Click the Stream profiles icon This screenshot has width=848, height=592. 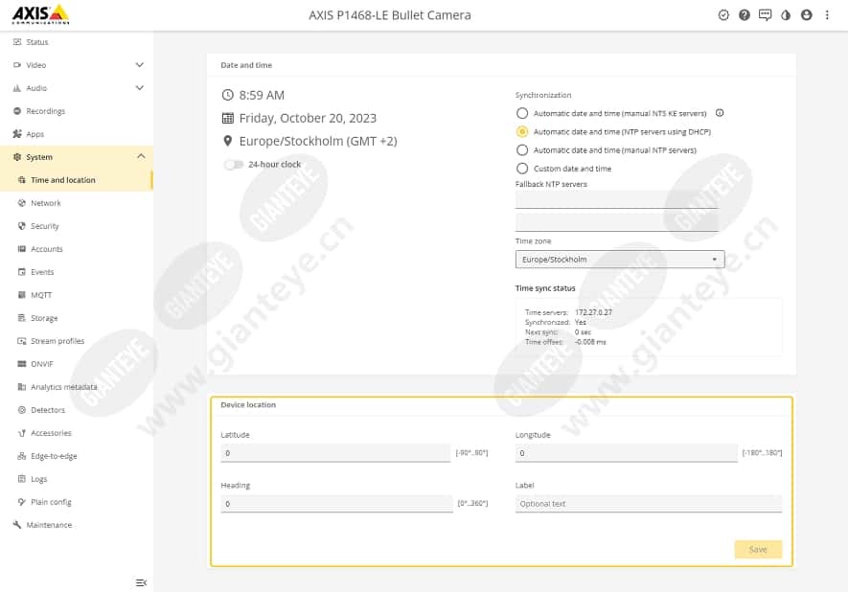point(22,341)
